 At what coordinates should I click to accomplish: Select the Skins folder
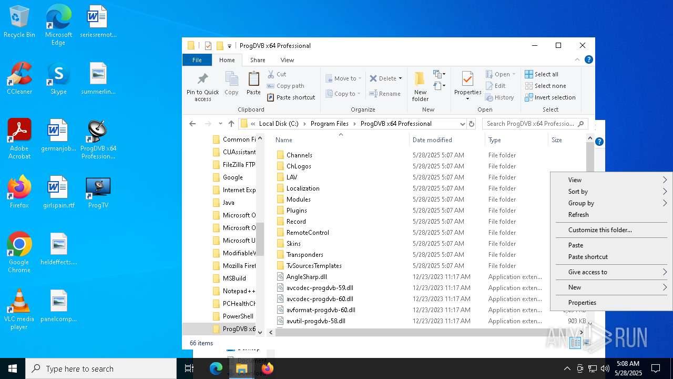pos(293,244)
